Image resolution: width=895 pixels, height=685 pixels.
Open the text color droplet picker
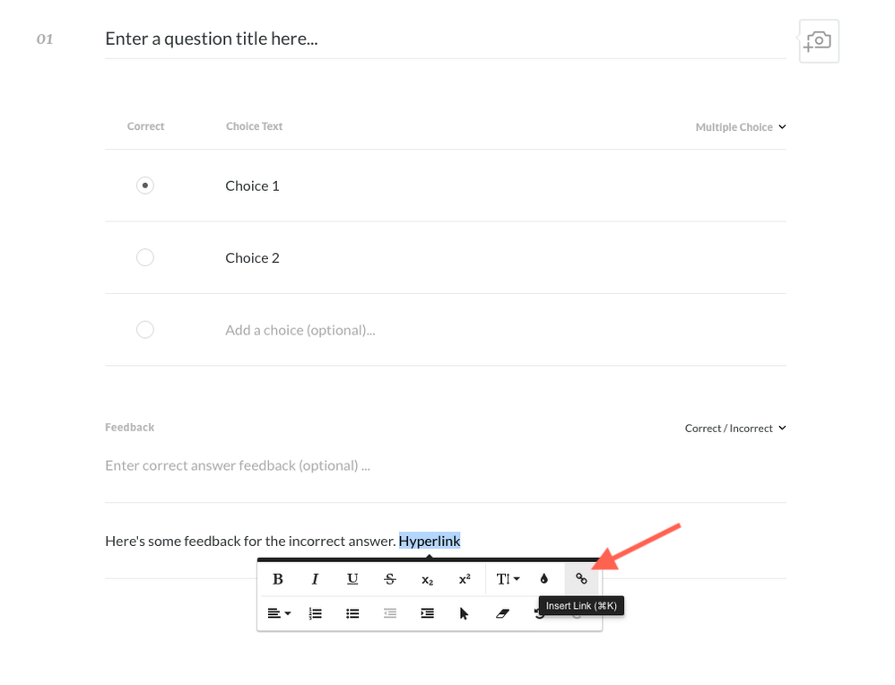click(544, 579)
